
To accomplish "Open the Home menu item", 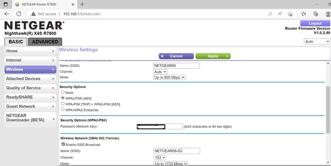I will [30, 51].
